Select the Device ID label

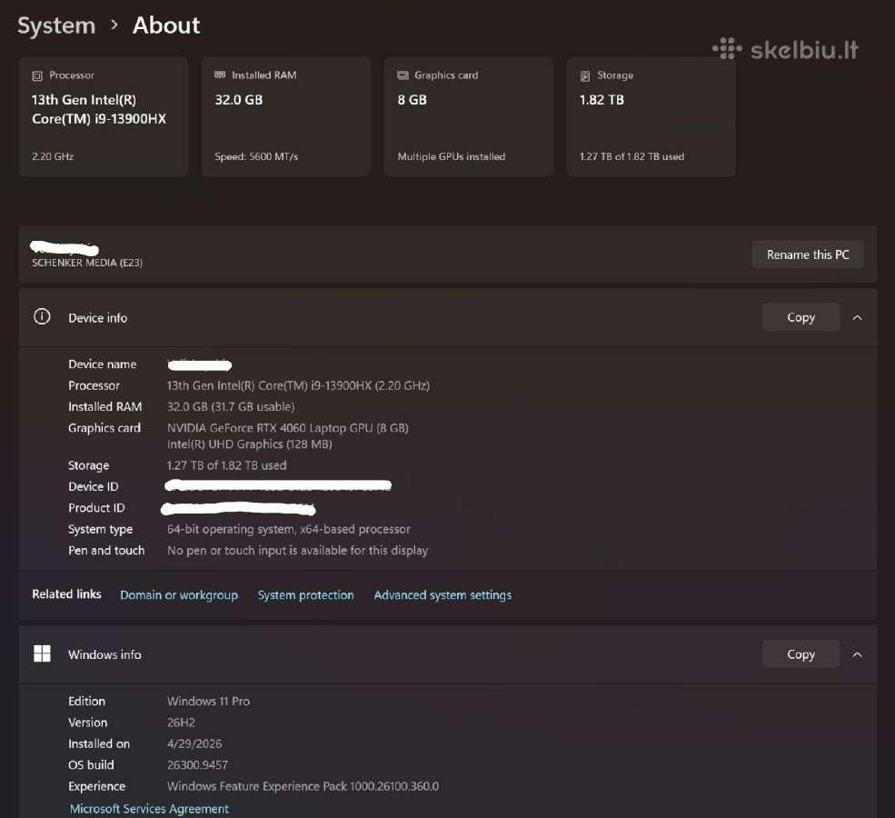click(x=93, y=486)
